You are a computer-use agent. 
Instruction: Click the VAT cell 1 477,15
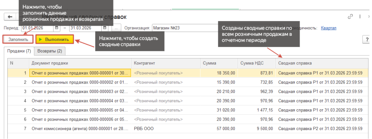(256, 110)
